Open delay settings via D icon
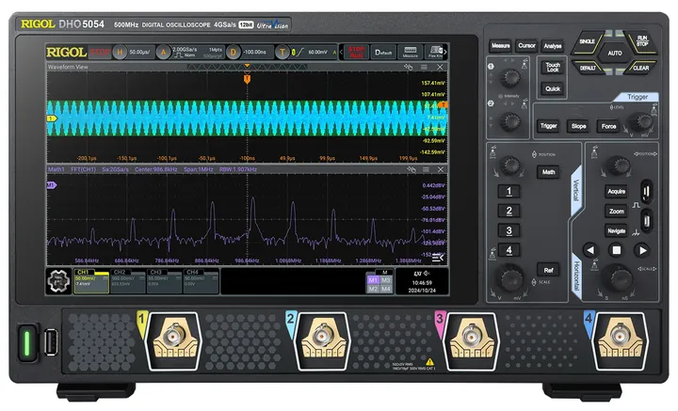 pos(234,53)
